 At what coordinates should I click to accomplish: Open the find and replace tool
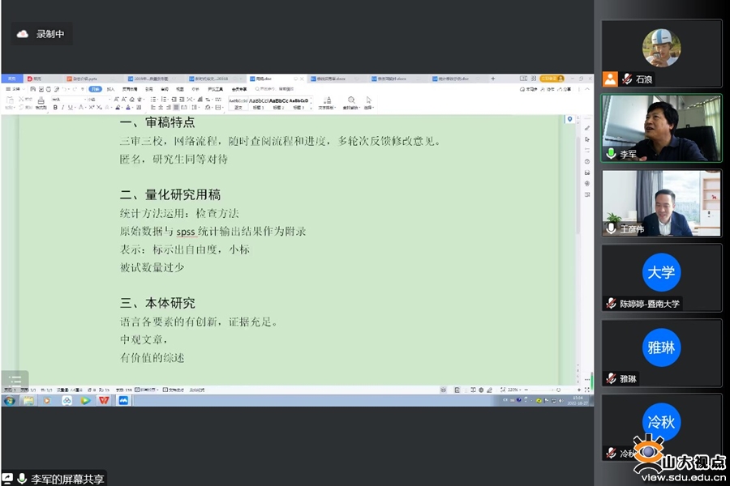pyautogui.click(x=351, y=102)
